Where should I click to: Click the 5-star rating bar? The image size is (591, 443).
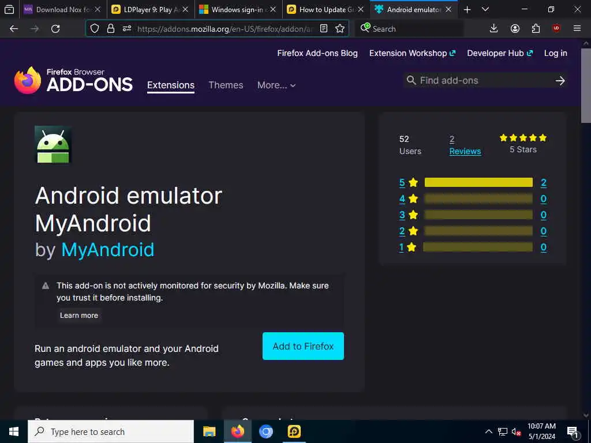click(x=478, y=183)
